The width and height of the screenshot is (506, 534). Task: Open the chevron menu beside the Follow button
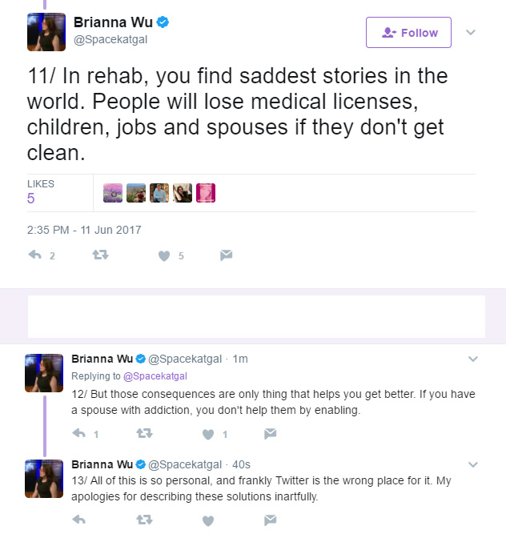click(471, 32)
